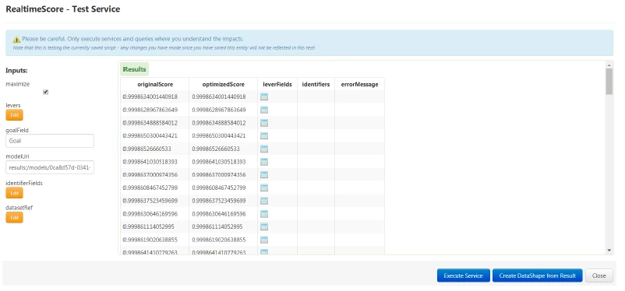Click the optimizedScore column header

click(224, 84)
